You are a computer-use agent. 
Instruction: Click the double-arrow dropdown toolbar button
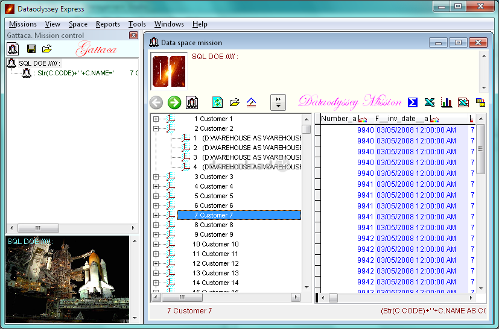tap(278, 102)
